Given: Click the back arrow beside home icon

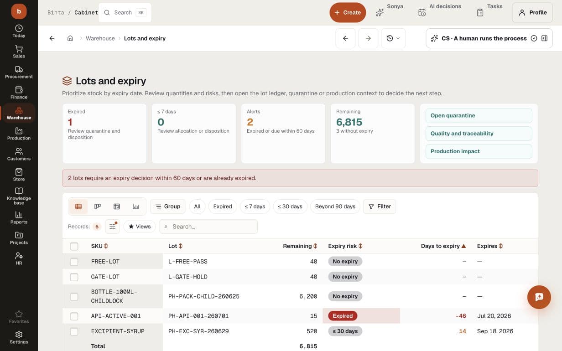Looking at the screenshot, I should [x=52, y=38].
